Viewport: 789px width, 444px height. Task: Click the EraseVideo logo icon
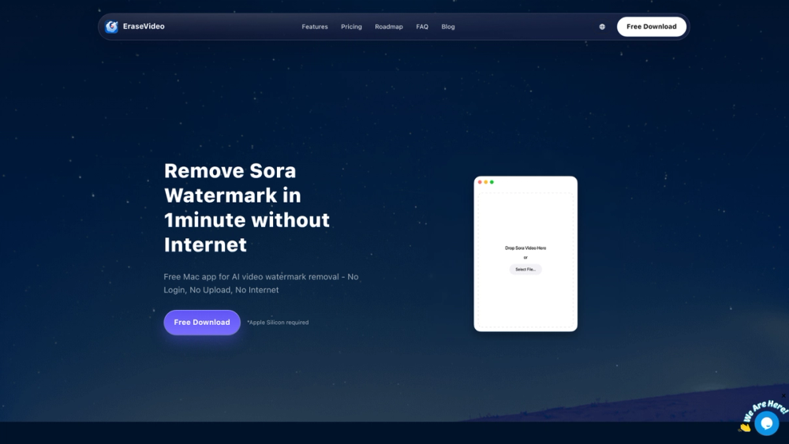pos(111,27)
